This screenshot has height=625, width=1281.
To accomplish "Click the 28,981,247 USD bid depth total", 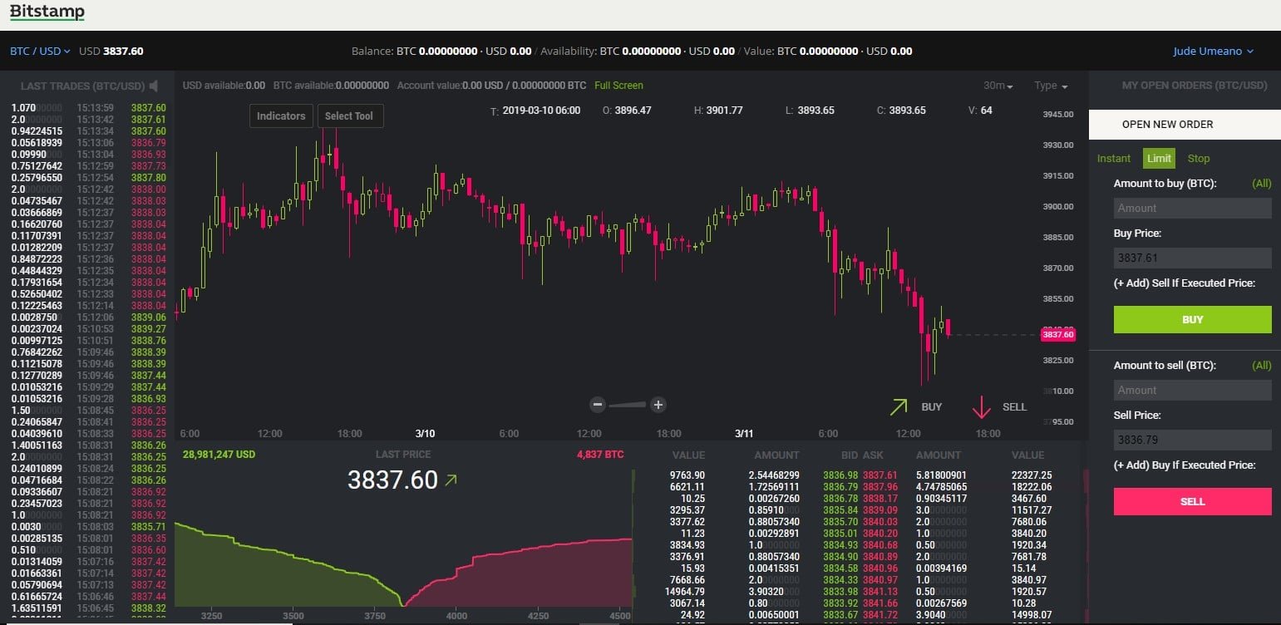I will pyautogui.click(x=219, y=455).
